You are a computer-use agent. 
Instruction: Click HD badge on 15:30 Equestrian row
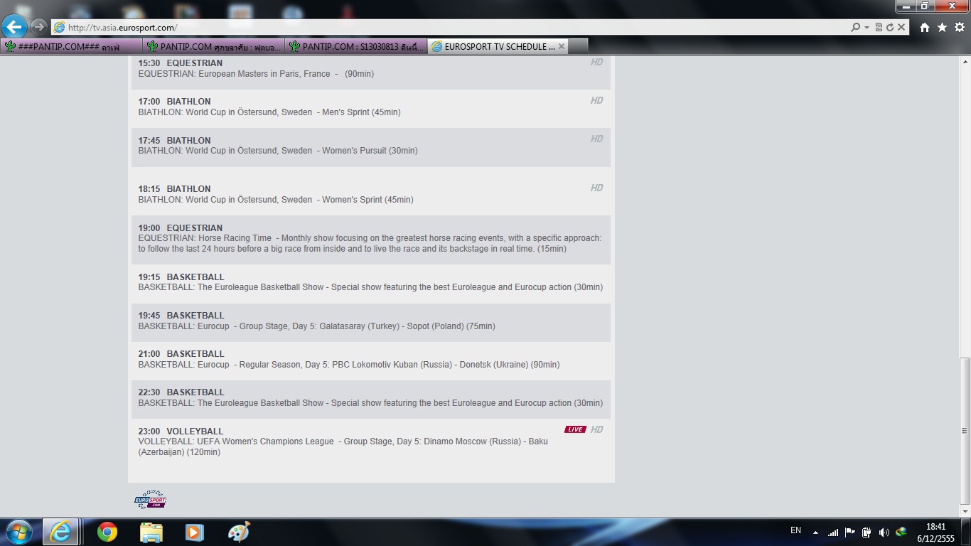click(x=596, y=62)
